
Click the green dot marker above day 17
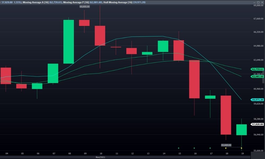pyautogui.click(x=210, y=148)
